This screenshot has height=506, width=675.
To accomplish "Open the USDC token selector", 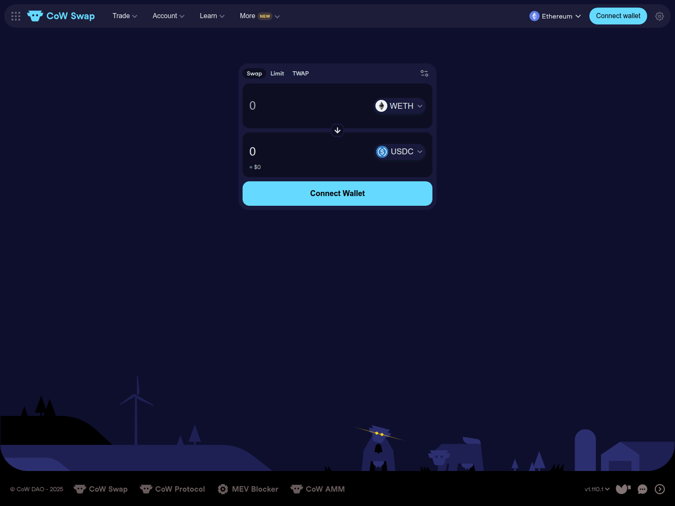I will click(x=399, y=151).
